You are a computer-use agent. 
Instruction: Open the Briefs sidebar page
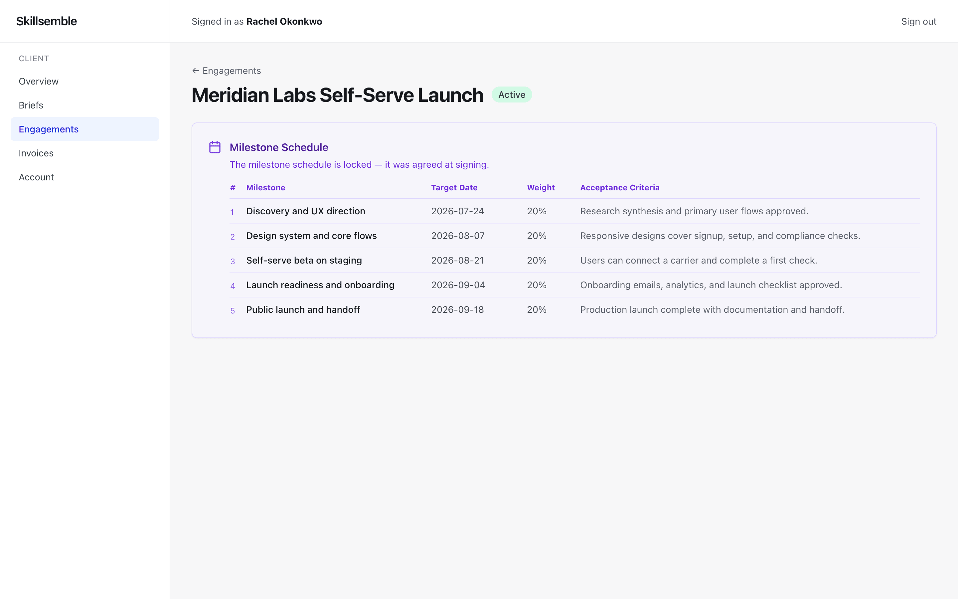[85, 105]
